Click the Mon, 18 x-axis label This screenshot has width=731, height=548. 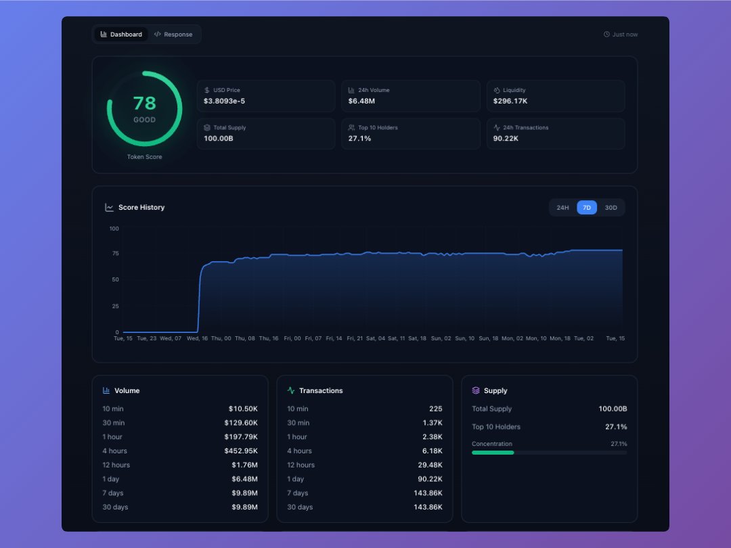[560, 338]
